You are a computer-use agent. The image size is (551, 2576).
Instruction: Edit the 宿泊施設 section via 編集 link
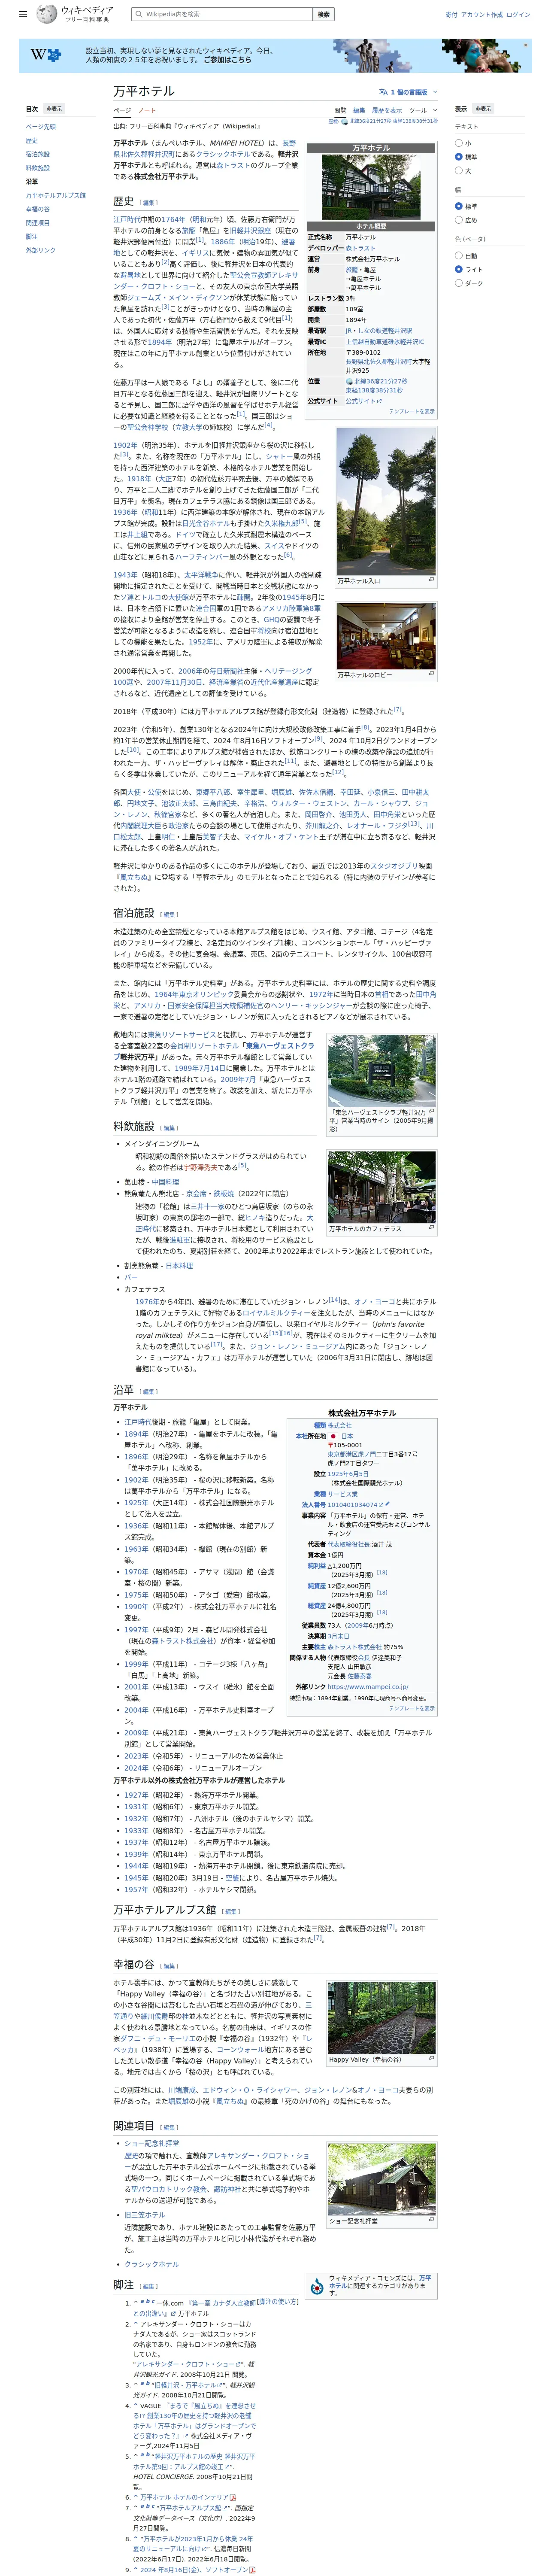click(x=169, y=915)
